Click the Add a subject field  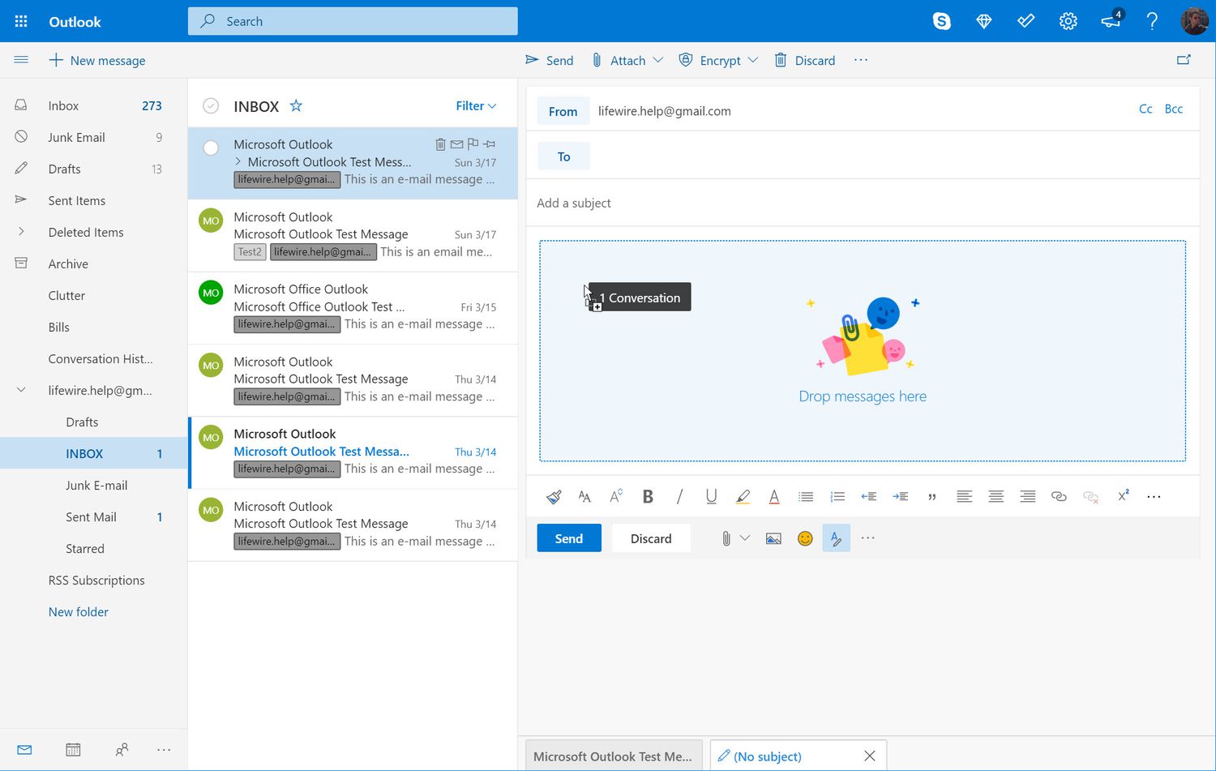point(864,203)
